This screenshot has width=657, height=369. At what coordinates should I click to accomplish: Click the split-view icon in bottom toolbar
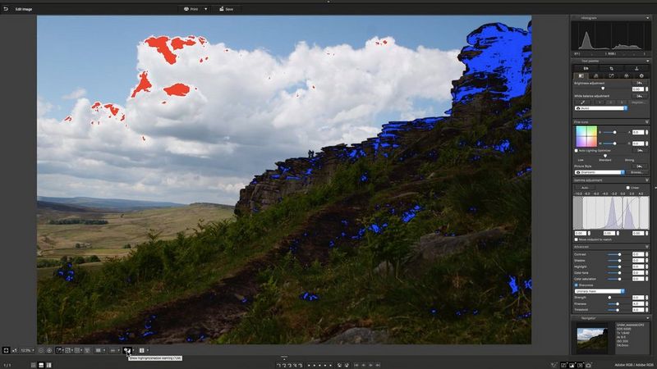pyautogui.click(x=141, y=350)
